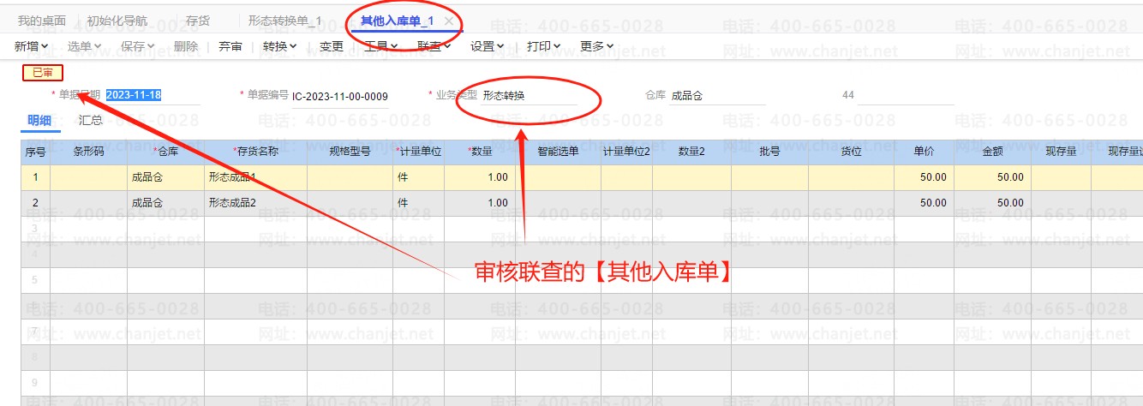Select row number 1 in the 序号 column

pos(35,177)
